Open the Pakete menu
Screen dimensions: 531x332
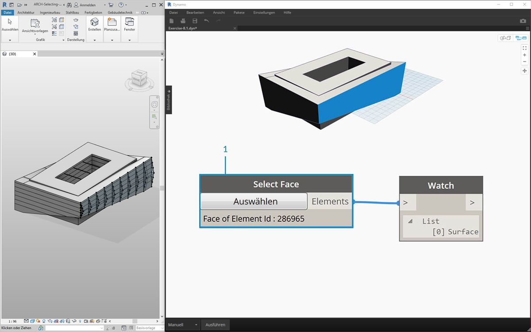[239, 12]
